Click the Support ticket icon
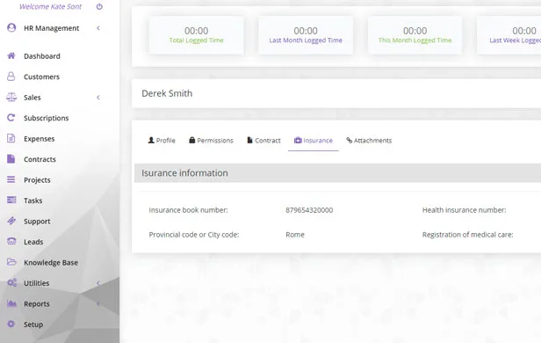 click(11, 221)
